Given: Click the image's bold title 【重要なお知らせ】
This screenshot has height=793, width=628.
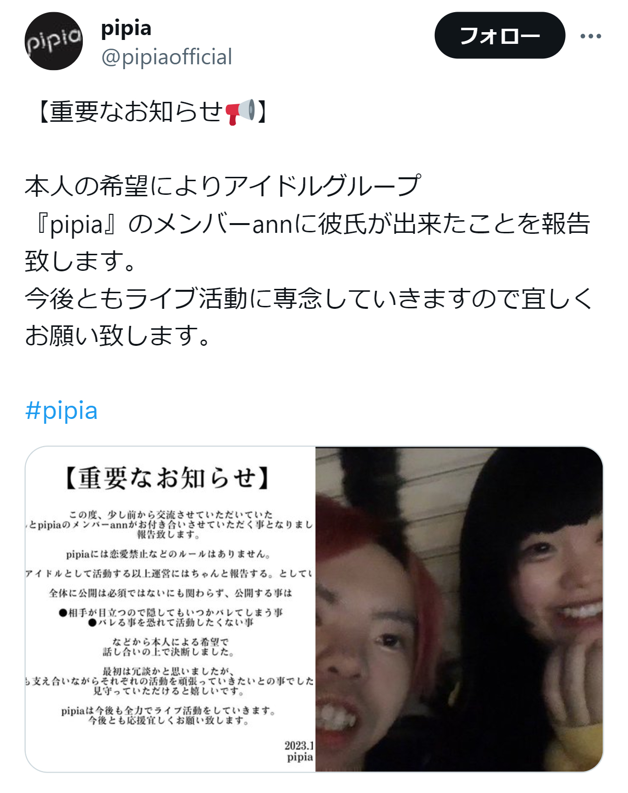Looking at the screenshot, I should 167,478.
